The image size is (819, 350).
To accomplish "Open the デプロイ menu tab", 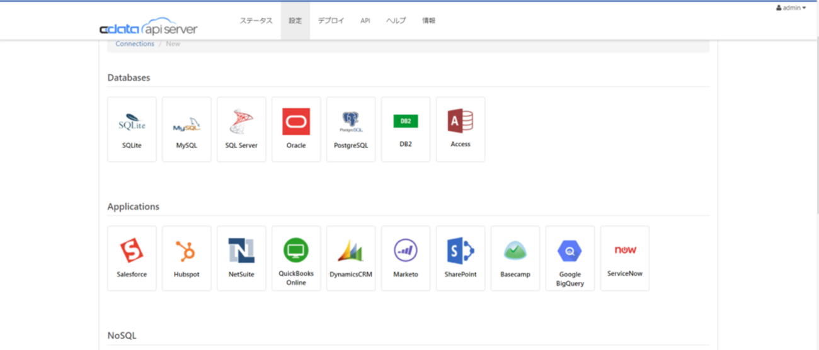I will [x=331, y=21].
